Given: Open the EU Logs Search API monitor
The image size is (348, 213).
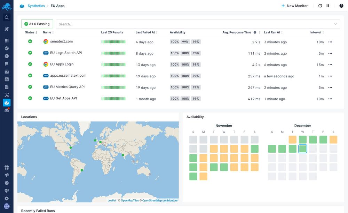Looking at the screenshot, I should coord(66,53).
